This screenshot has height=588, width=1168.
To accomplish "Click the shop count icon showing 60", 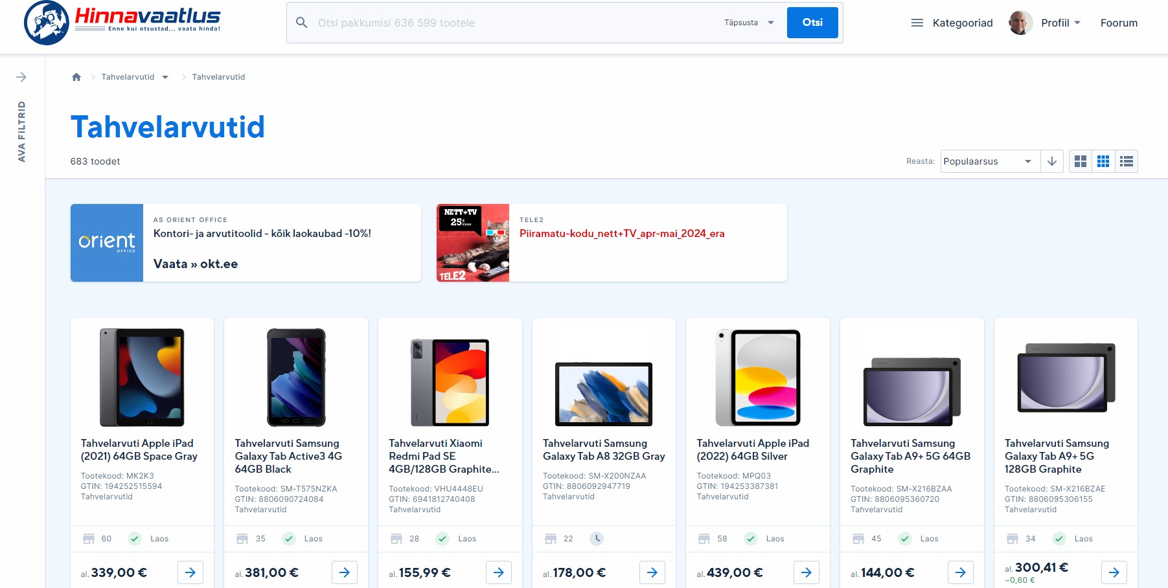I will coord(89,539).
